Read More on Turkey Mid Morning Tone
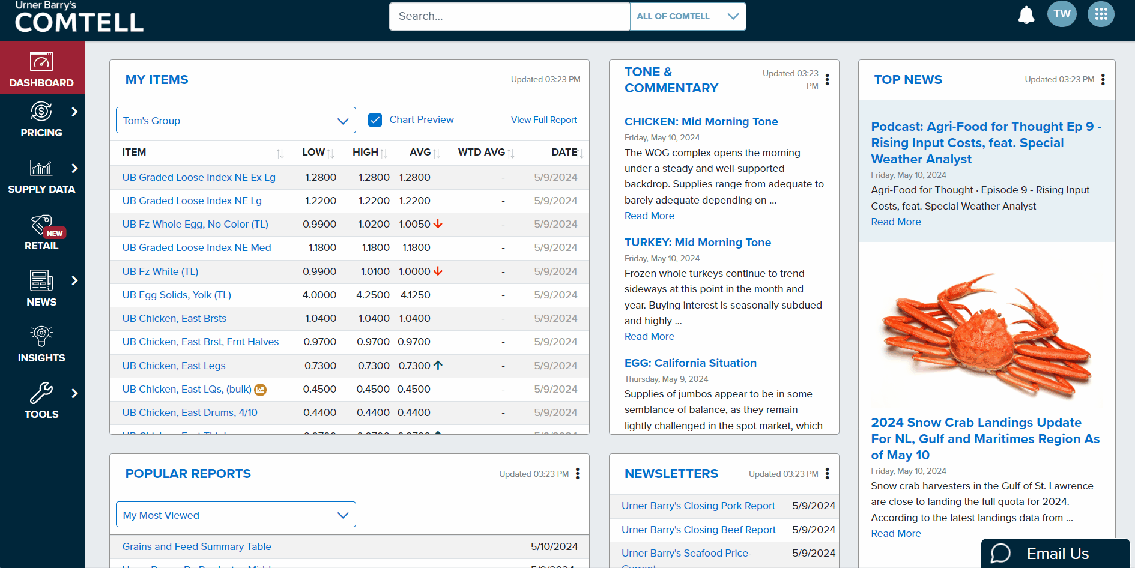This screenshot has height=568, width=1135. click(649, 336)
